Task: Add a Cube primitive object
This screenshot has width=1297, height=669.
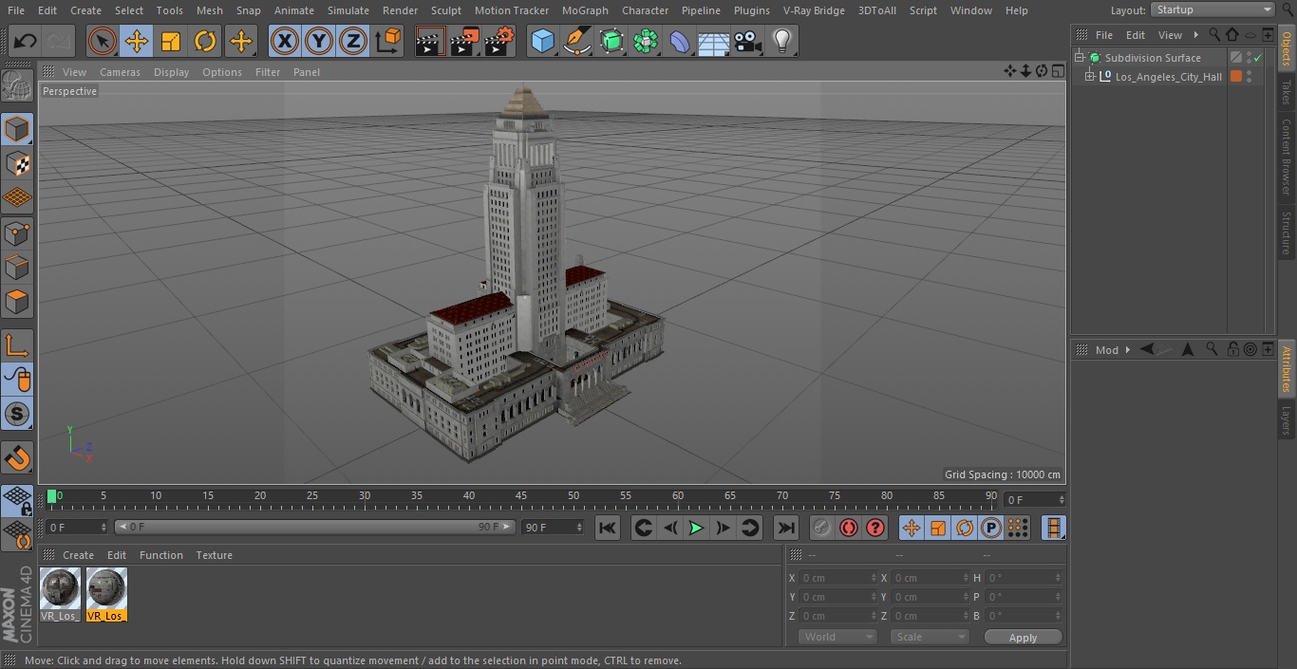Action: click(542, 41)
